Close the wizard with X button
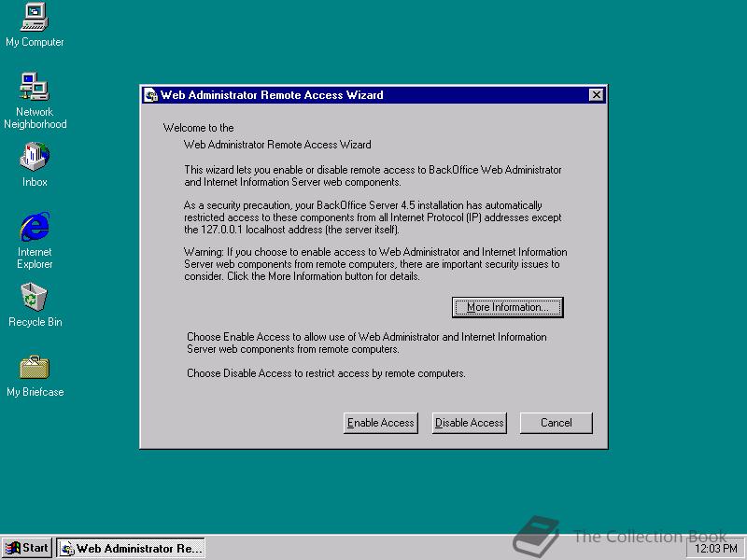This screenshot has height=560, width=747. (596, 95)
